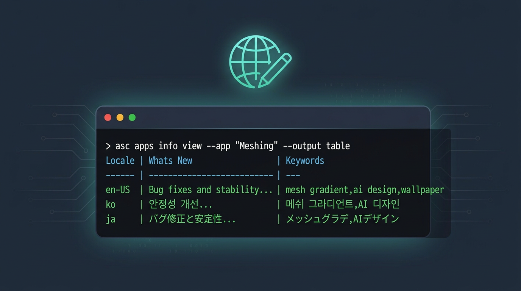Click the red traffic light button

(x=108, y=117)
